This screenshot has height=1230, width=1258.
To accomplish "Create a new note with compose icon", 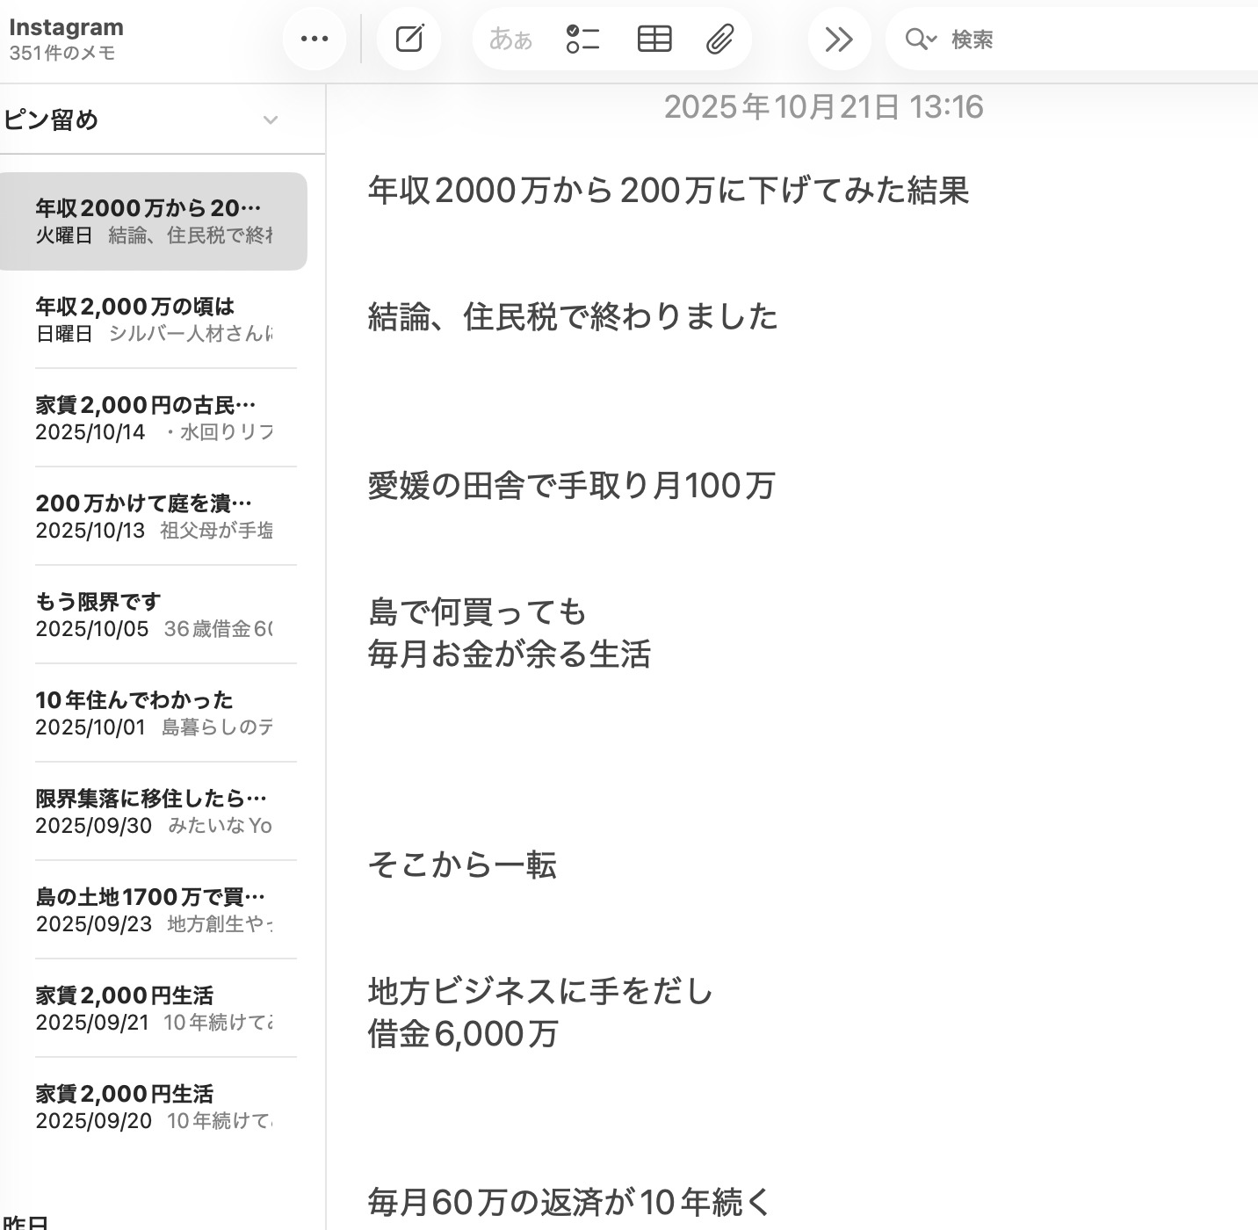I will point(409,40).
